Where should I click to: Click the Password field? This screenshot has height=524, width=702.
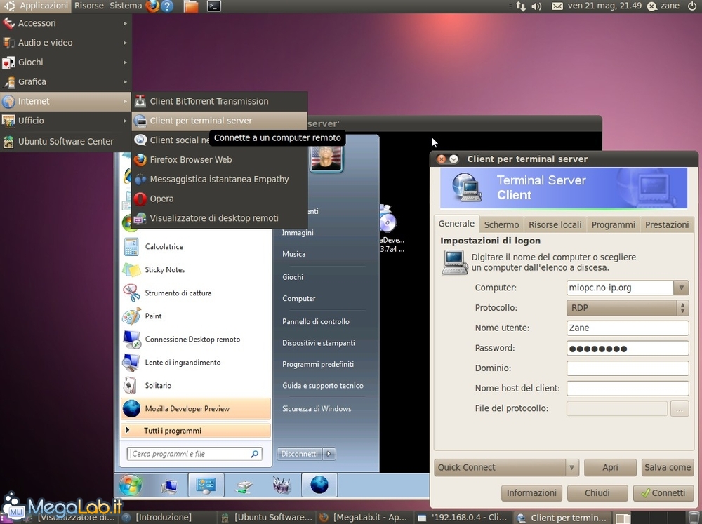click(x=627, y=348)
